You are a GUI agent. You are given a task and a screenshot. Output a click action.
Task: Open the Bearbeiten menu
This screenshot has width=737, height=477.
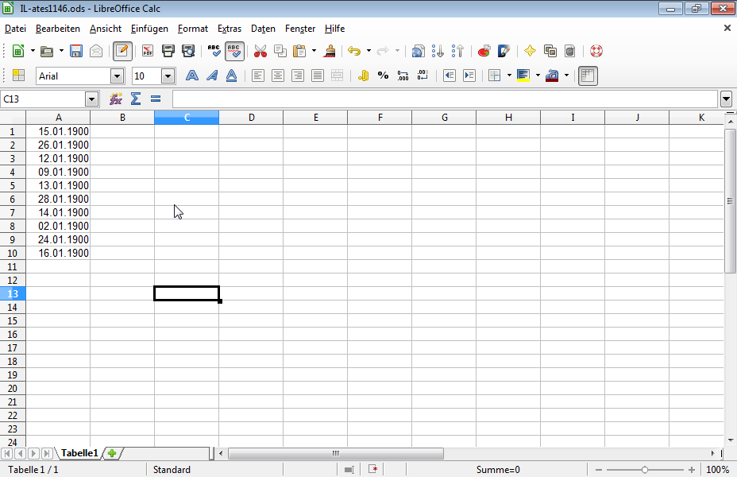point(58,29)
